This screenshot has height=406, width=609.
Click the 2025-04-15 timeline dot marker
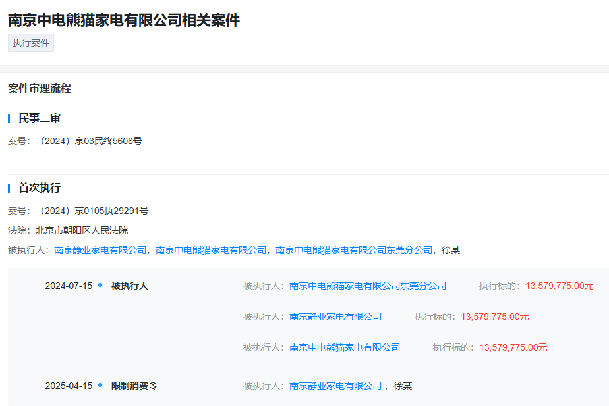click(100, 385)
